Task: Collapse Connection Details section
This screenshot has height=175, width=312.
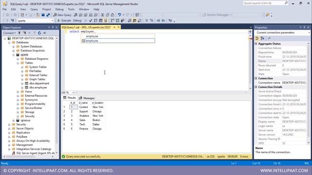Action: coord(256,87)
